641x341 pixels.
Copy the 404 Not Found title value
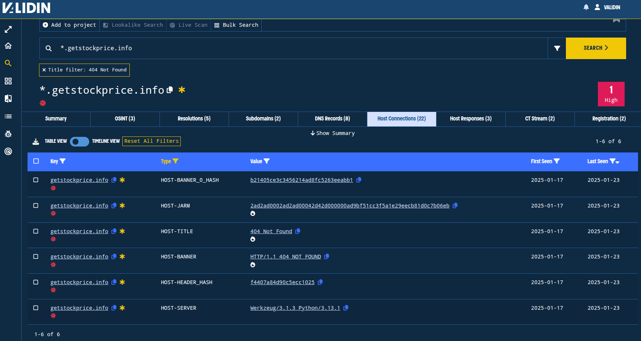click(298, 231)
